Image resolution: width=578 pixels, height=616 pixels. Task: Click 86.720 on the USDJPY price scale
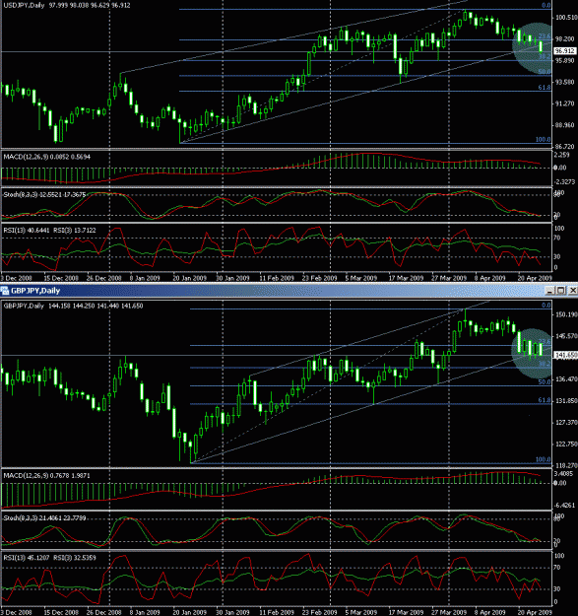point(566,146)
